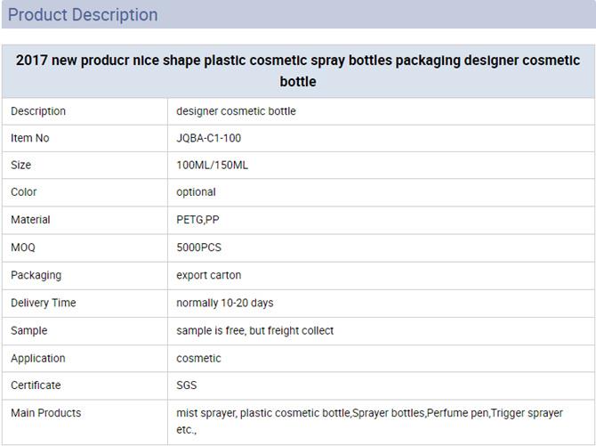596x446 pixels.
Task: Click the Material row label
Action: click(30, 220)
